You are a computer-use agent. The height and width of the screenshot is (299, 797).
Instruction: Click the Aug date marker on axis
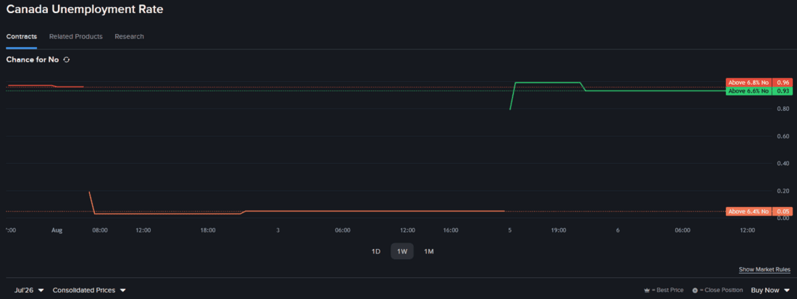tap(57, 230)
